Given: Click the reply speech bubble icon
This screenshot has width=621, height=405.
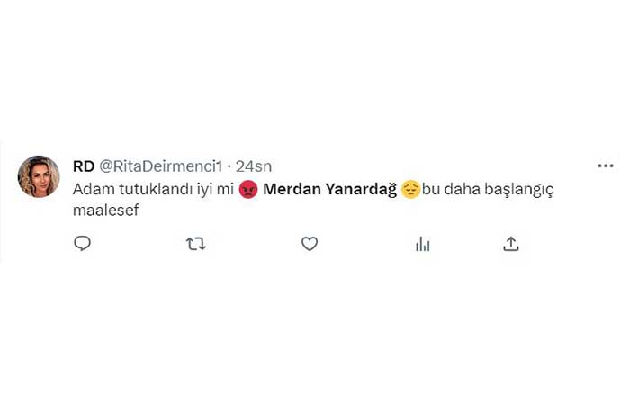Looking at the screenshot, I should pos(82,243).
